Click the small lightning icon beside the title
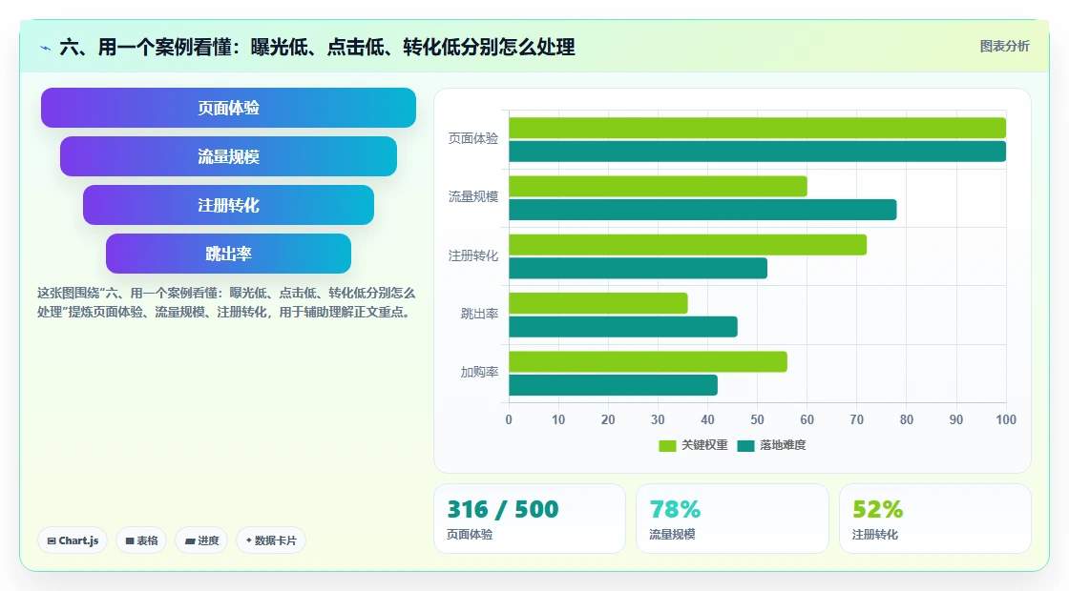 (x=45, y=48)
